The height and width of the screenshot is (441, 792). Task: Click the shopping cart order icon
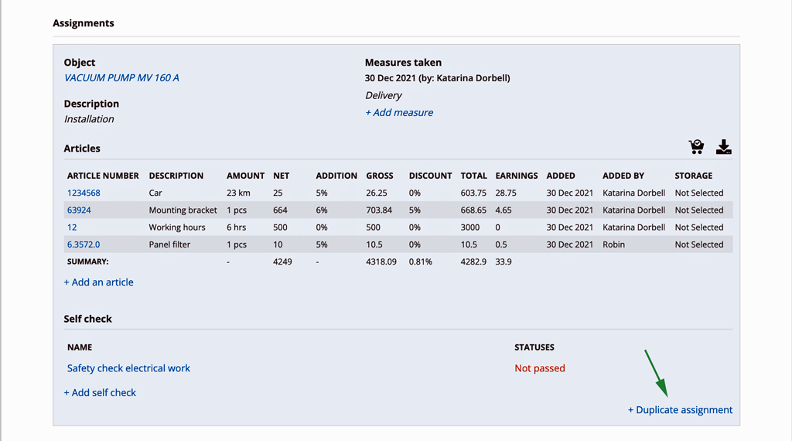[x=697, y=146]
